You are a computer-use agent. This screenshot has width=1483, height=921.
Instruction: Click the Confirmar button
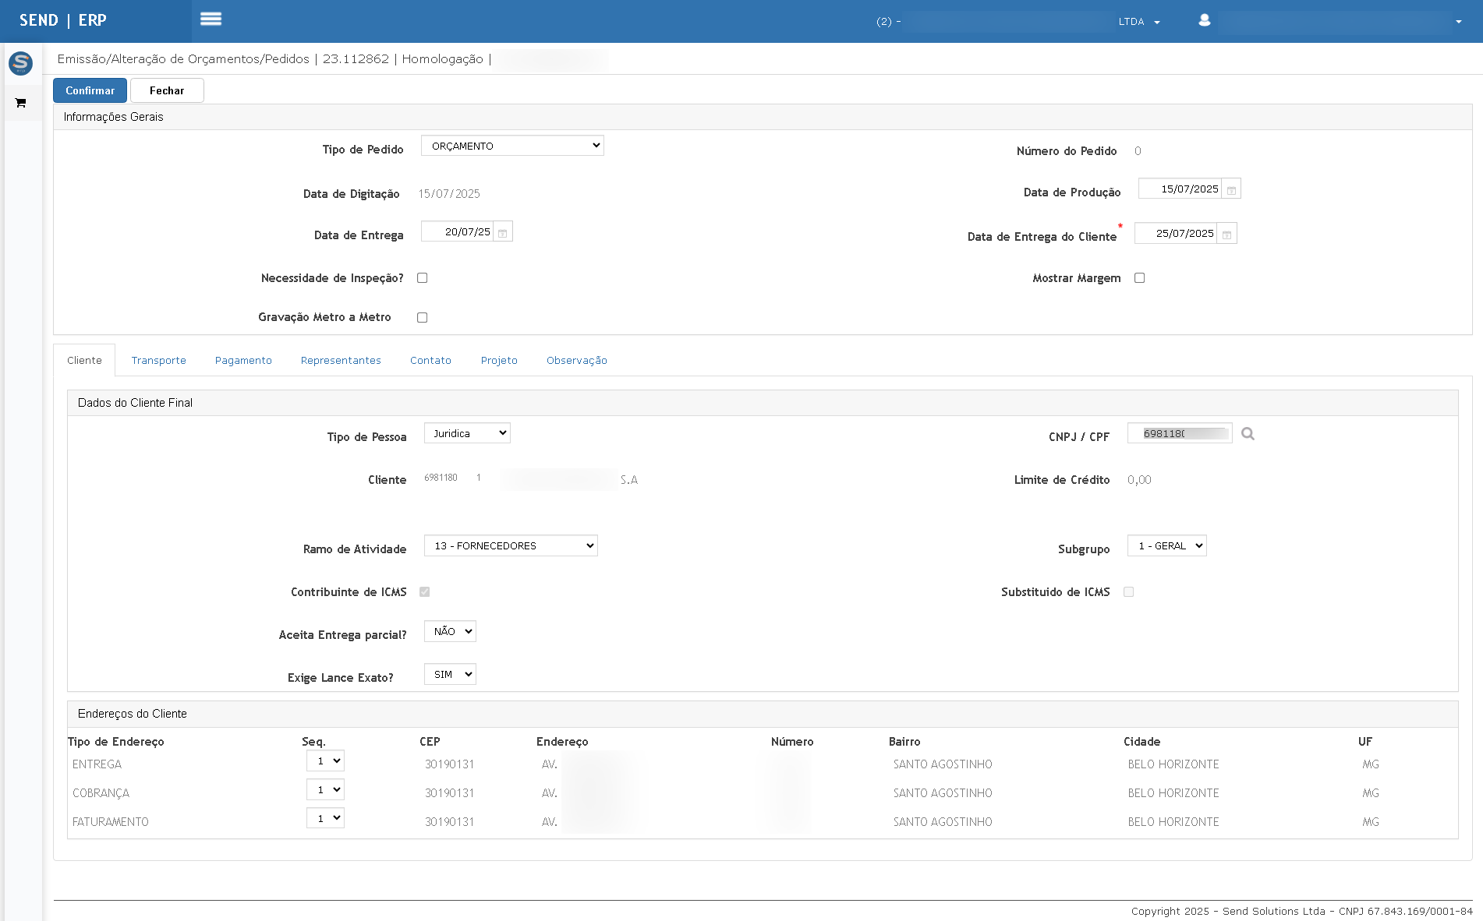pos(90,90)
